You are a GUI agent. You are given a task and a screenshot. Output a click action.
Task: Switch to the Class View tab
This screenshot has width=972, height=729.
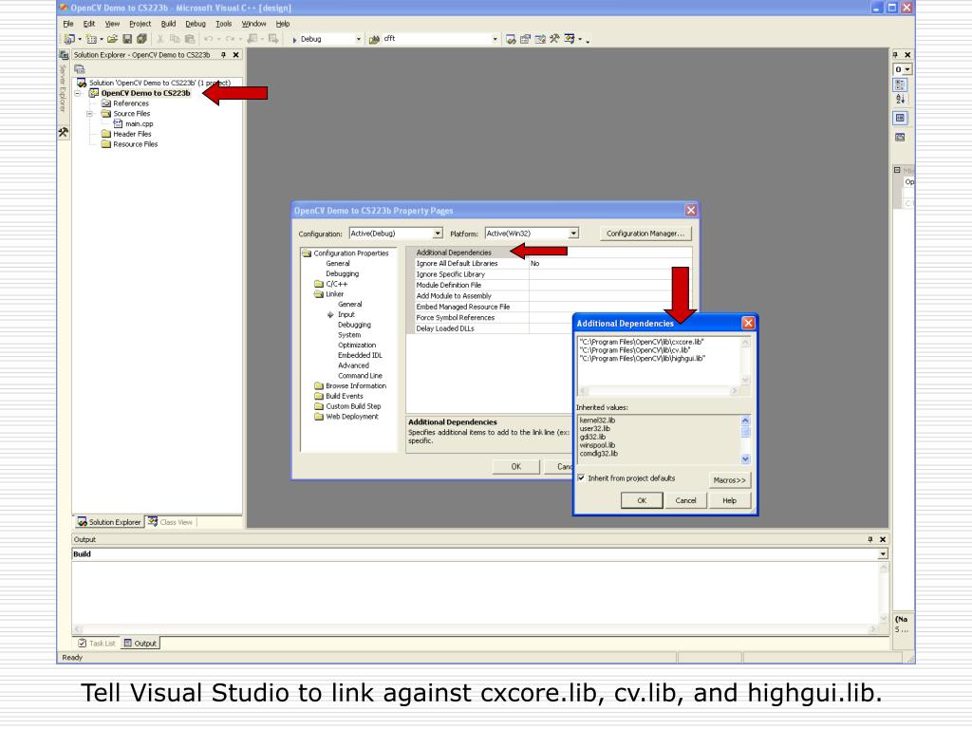coord(171,522)
